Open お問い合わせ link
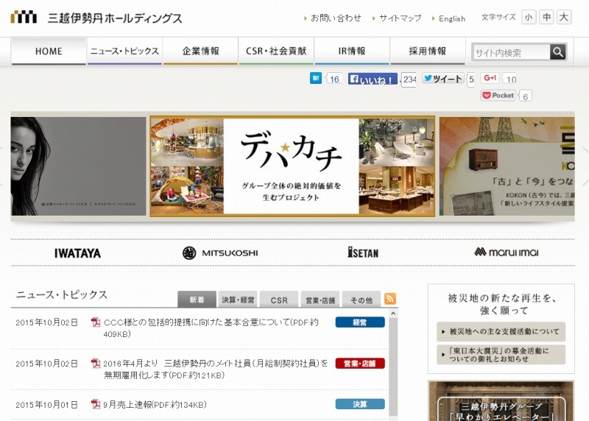This screenshot has width=589, height=421. click(x=336, y=18)
